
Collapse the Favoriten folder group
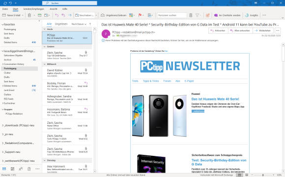(x=2, y=25)
